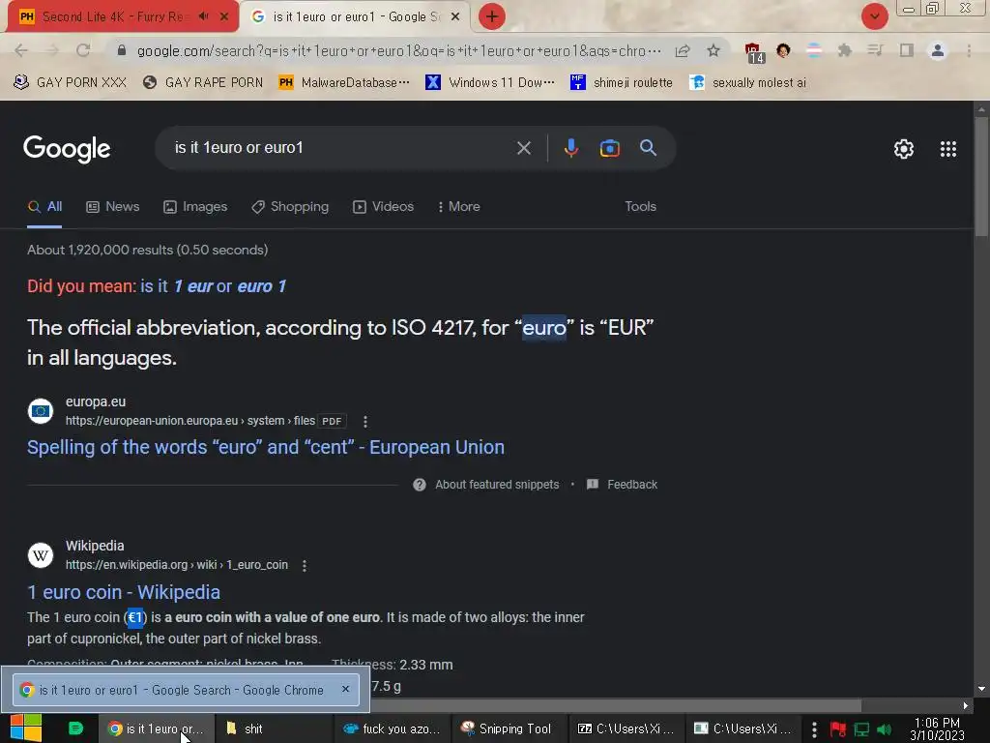
Task: Open the taskbar volume icon
Action: (x=884, y=729)
